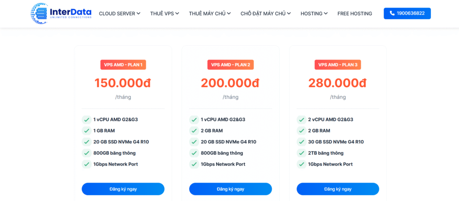
Task: Open the Thuê VPS dropdown
Action: click(165, 13)
